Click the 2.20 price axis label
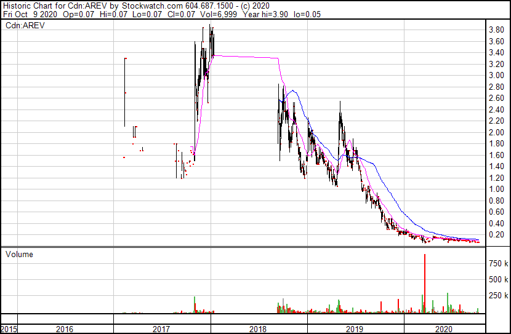This screenshot has height=334, width=511. 496,121
